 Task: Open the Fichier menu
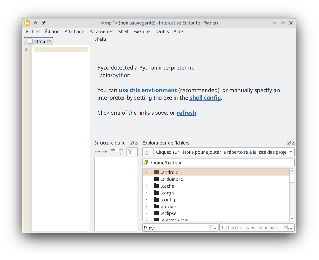tap(33, 31)
